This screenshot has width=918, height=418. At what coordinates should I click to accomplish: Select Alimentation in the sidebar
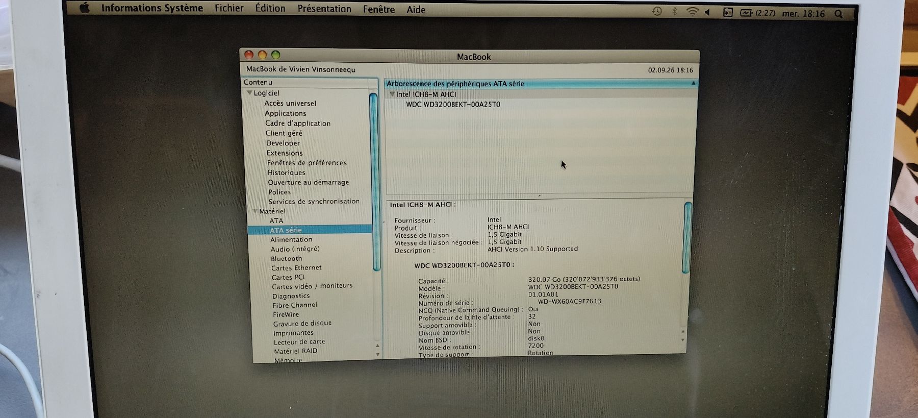tap(291, 239)
